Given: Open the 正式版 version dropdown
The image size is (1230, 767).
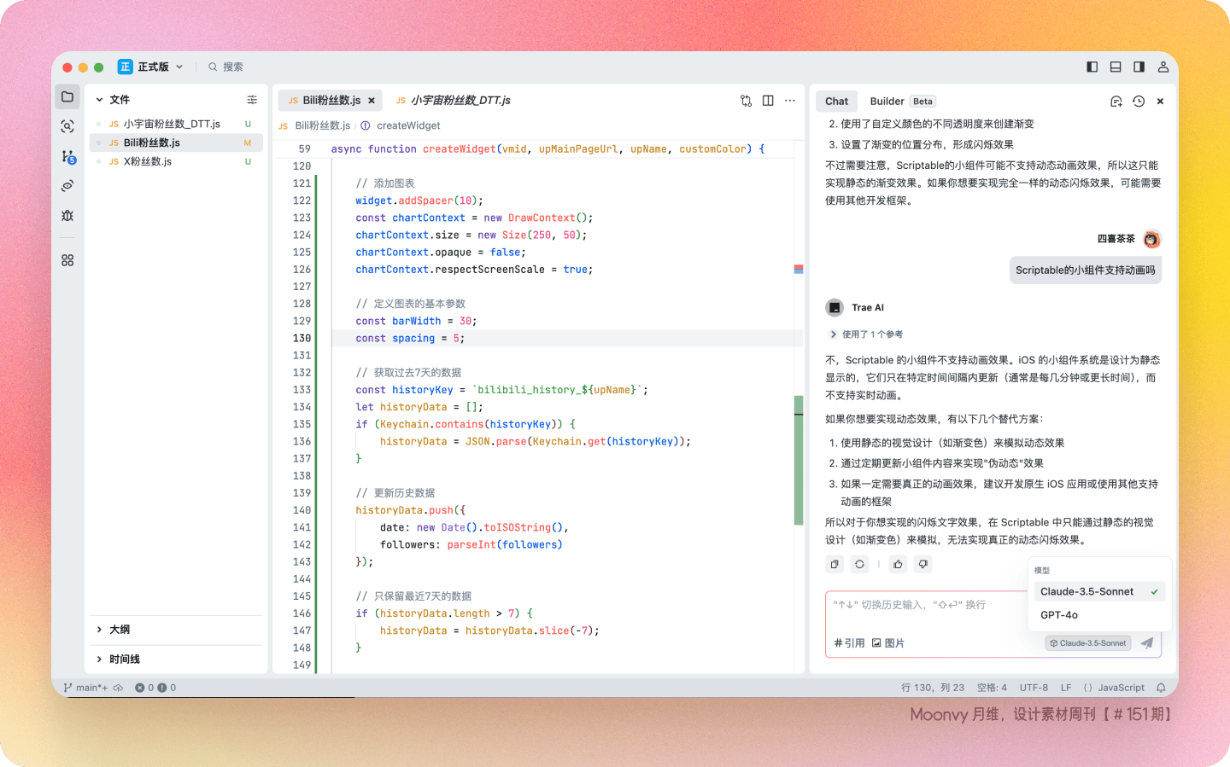Looking at the screenshot, I should click(151, 67).
